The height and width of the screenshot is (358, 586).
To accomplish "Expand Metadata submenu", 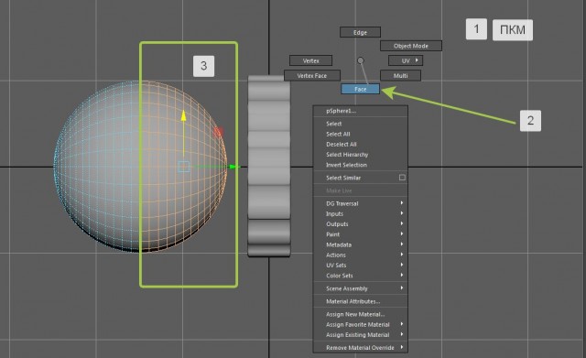I will pyautogui.click(x=360, y=244).
